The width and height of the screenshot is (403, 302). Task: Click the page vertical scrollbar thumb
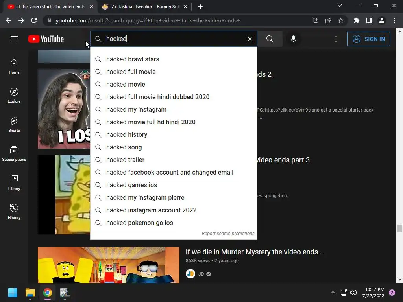coord(399,228)
